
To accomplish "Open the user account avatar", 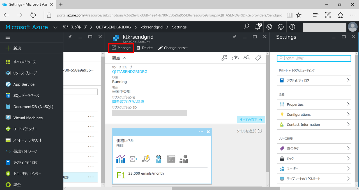I will 353,27.
